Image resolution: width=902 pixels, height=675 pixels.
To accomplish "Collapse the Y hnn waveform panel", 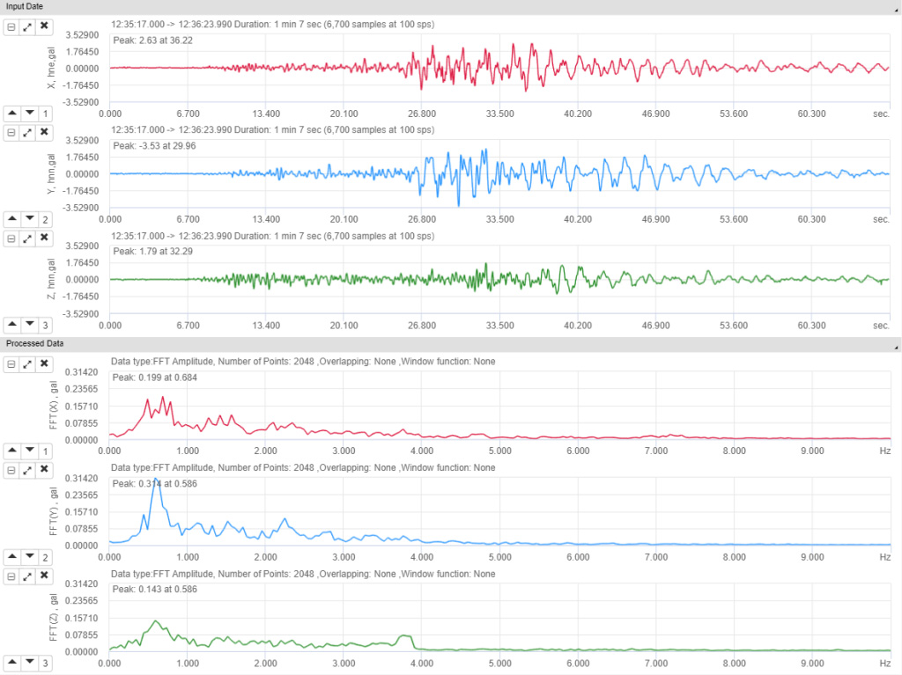I will pyautogui.click(x=12, y=132).
